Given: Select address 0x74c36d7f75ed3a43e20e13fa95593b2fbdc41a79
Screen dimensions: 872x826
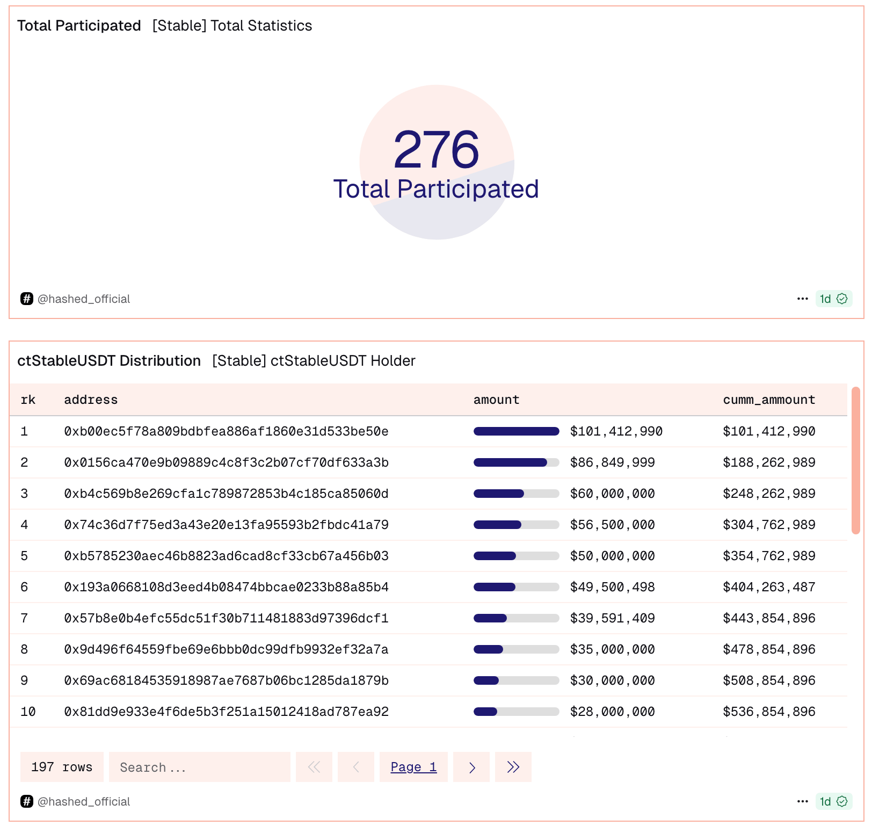Looking at the screenshot, I should [226, 525].
